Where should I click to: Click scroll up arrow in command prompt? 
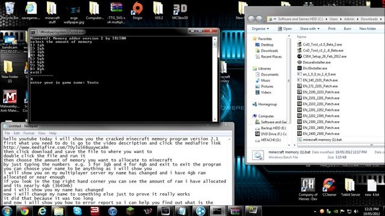215,39
